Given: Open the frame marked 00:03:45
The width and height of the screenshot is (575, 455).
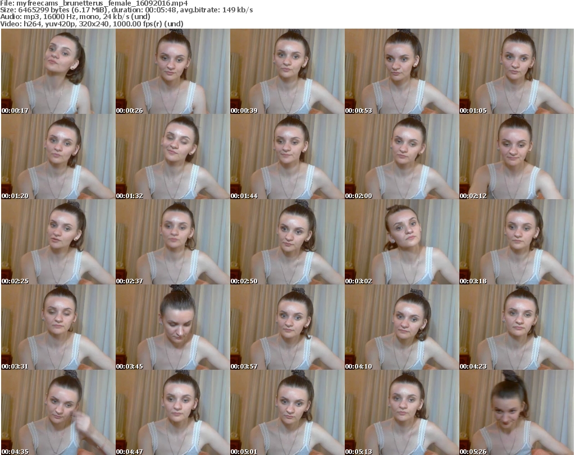Looking at the screenshot, I should click(172, 328).
